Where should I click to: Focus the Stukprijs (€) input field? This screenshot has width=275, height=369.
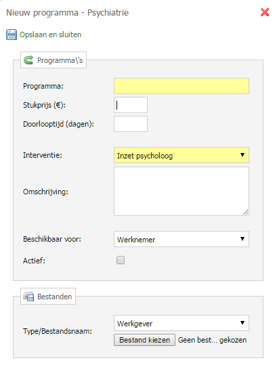(x=131, y=105)
